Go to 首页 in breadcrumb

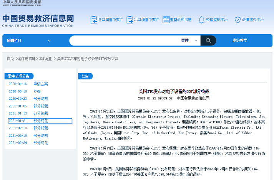click(x=10, y=59)
